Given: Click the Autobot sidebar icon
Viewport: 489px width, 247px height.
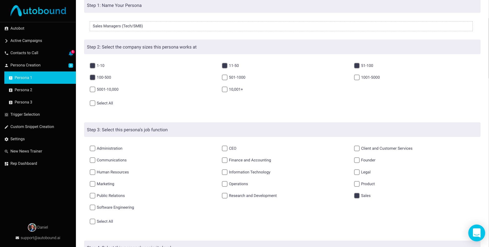Looking at the screenshot, I should pos(6,29).
